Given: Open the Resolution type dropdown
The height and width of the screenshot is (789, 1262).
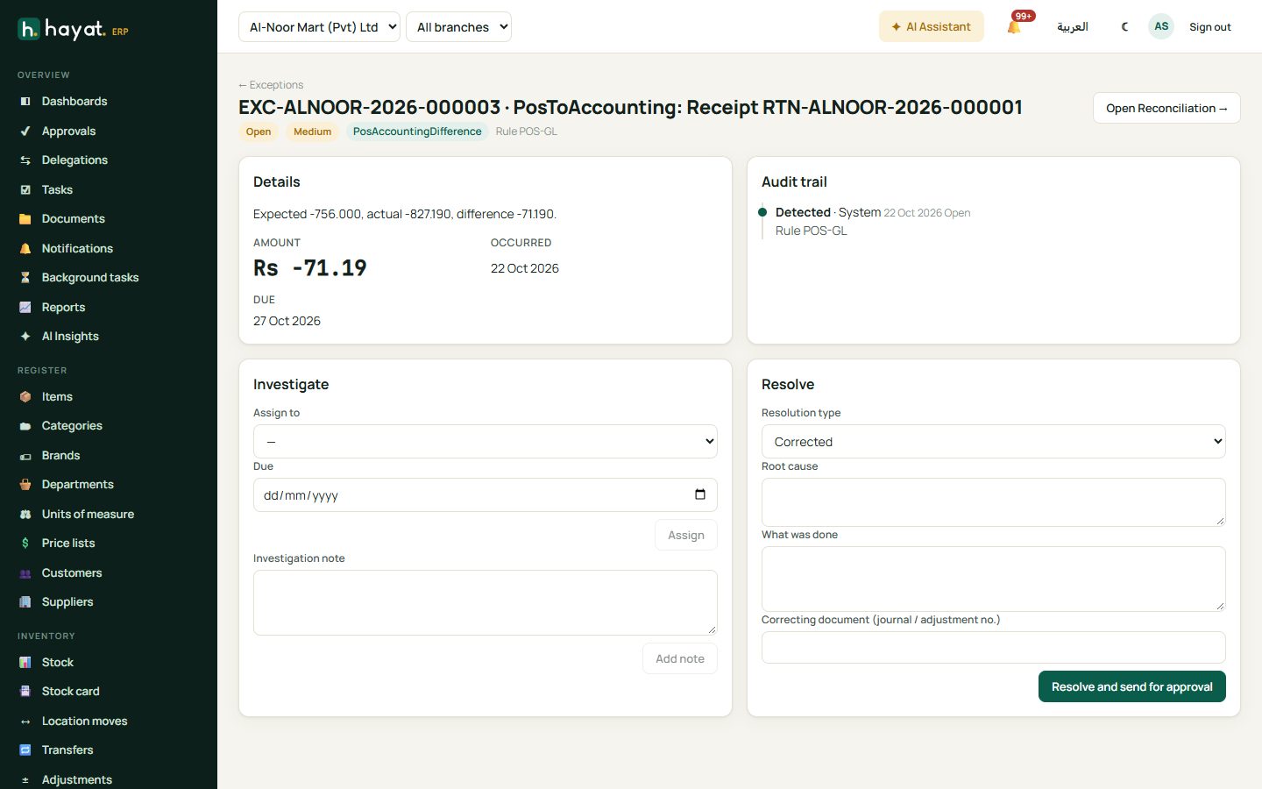Looking at the screenshot, I should [994, 442].
